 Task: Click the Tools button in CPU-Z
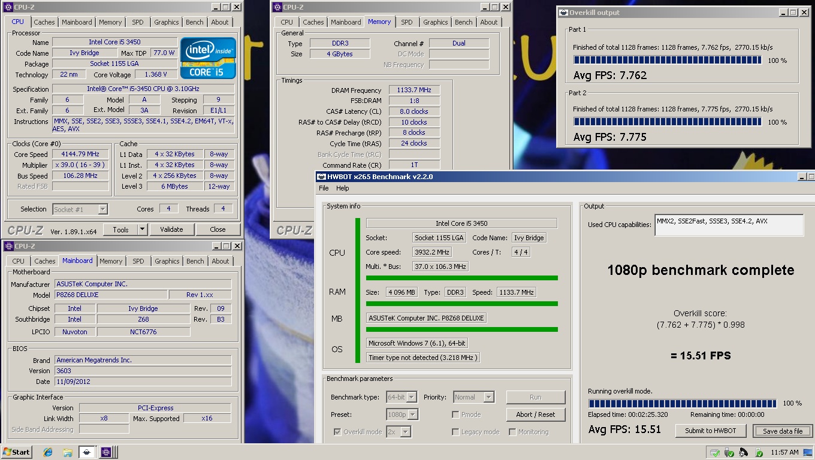[120, 229]
